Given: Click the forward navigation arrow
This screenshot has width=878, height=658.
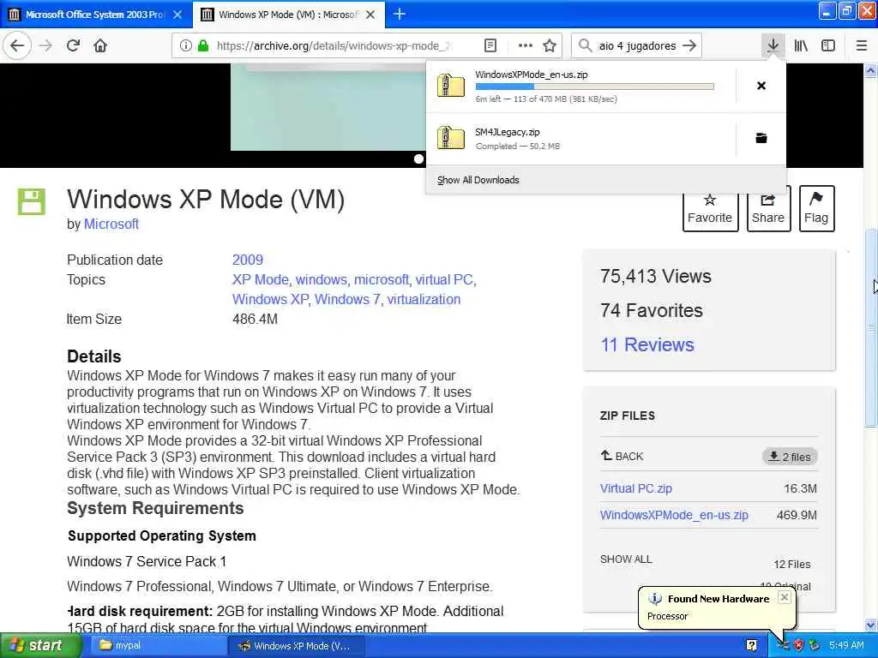Looking at the screenshot, I should pyautogui.click(x=46, y=46).
